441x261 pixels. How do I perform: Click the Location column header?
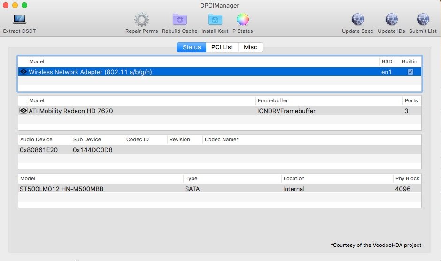point(294,178)
